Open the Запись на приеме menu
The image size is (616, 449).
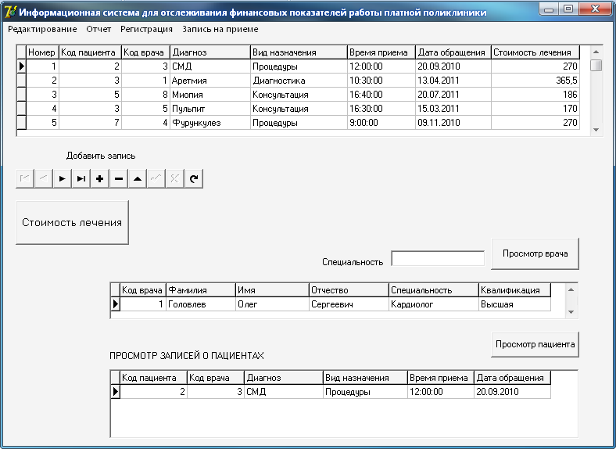pos(220,29)
